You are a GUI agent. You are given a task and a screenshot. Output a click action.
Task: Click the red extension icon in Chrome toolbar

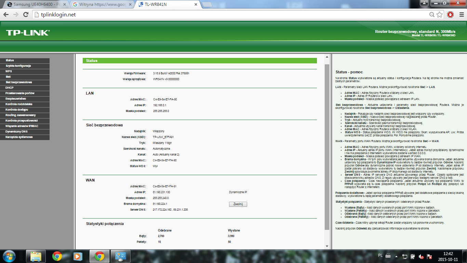[x=451, y=15]
